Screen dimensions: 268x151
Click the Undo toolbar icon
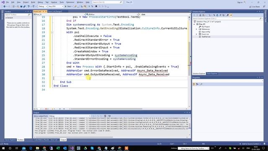tap(28, 6)
